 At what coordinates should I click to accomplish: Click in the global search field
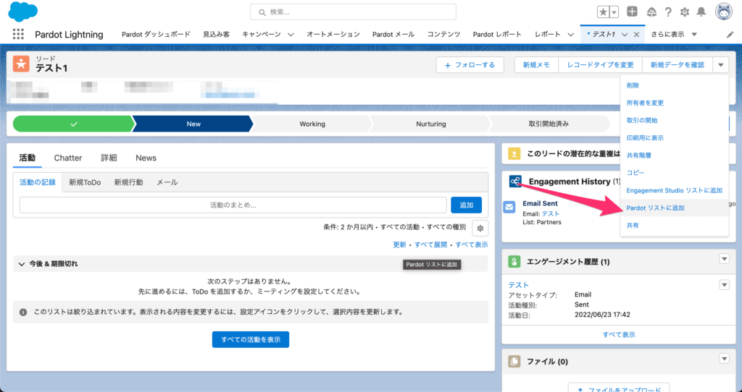click(353, 12)
